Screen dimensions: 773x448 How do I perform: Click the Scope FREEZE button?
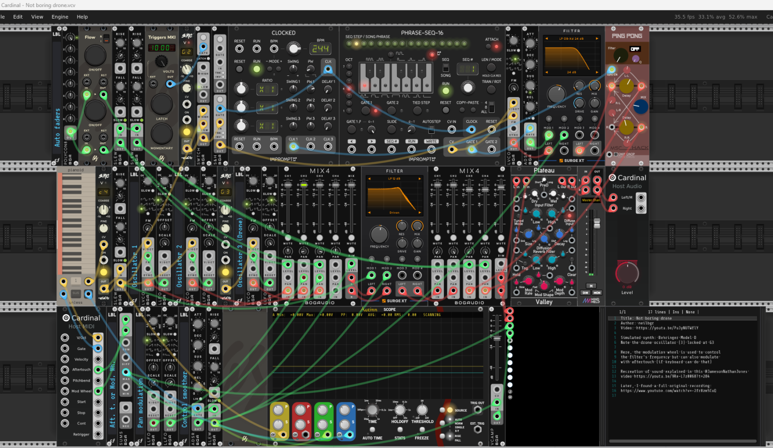[x=422, y=429]
